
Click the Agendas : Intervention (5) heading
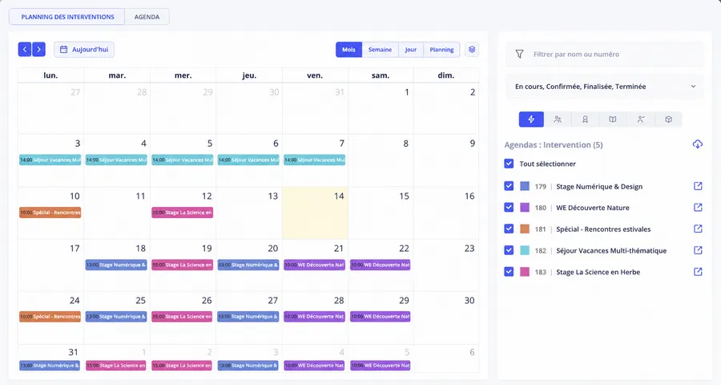(x=553, y=144)
